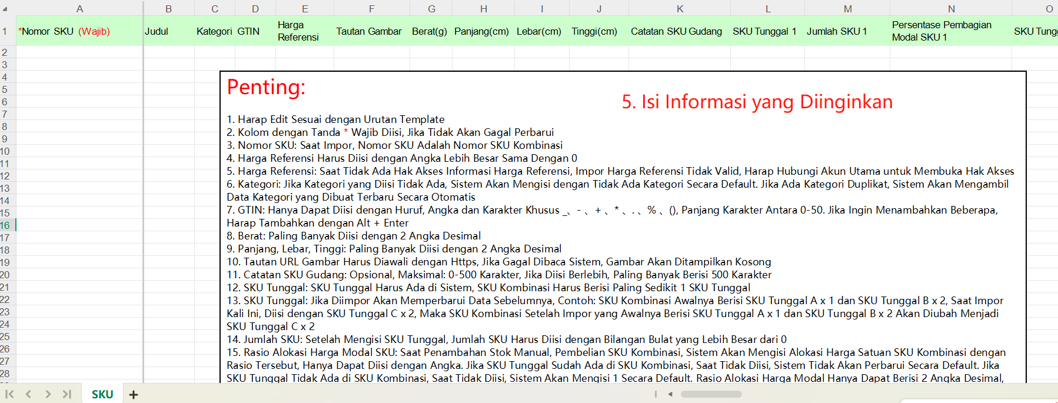Select column J header

point(599,9)
